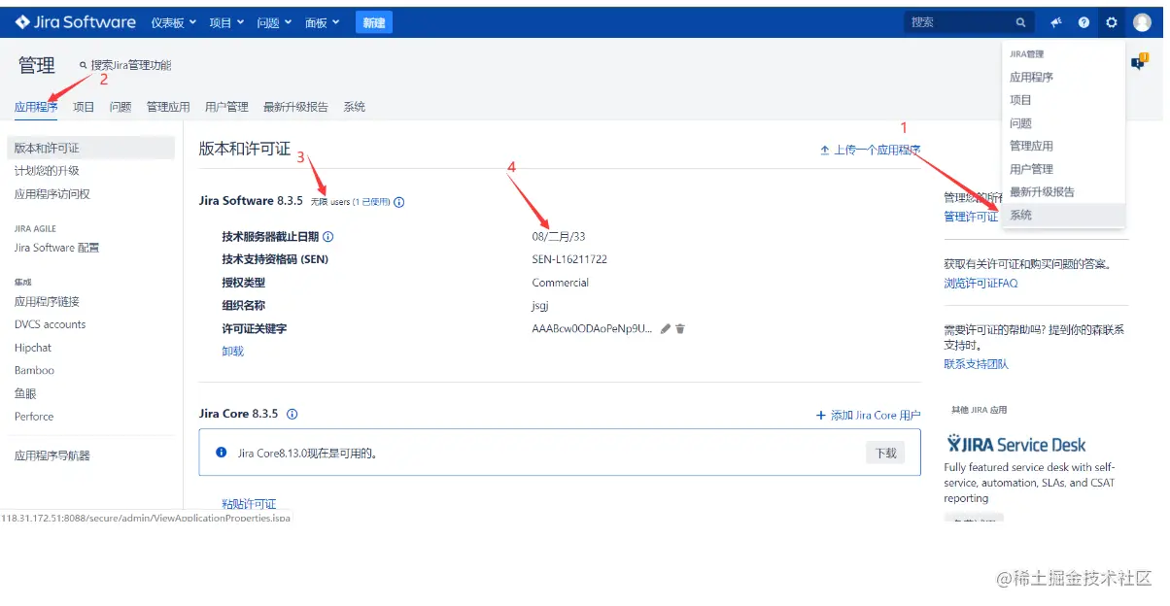The width and height of the screenshot is (1170, 606).
Task: Click 下载 to download Jira Core 8.13.0
Action: 884,453
